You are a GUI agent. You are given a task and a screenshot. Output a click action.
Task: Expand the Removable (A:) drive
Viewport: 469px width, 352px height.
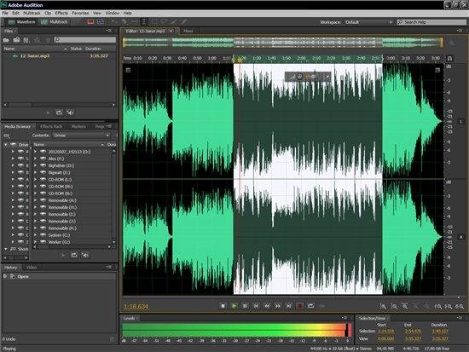pos(35,200)
